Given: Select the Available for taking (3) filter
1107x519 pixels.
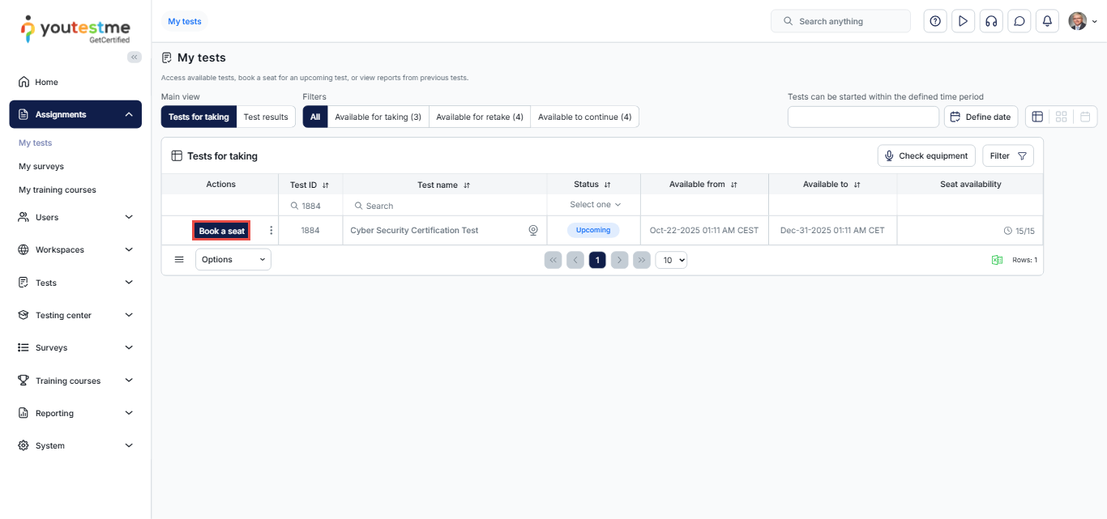Looking at the screenshot, I should [x=378, y=117].
